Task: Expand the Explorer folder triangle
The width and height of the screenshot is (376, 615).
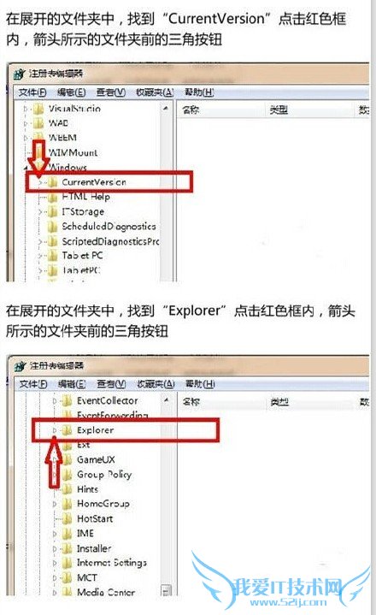Action: click(x=55, y=430)
